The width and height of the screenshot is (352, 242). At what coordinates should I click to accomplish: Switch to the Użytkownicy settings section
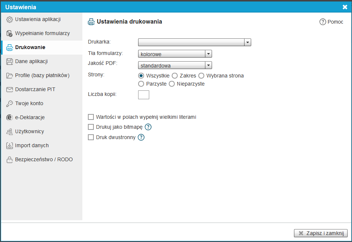point(30,132)
